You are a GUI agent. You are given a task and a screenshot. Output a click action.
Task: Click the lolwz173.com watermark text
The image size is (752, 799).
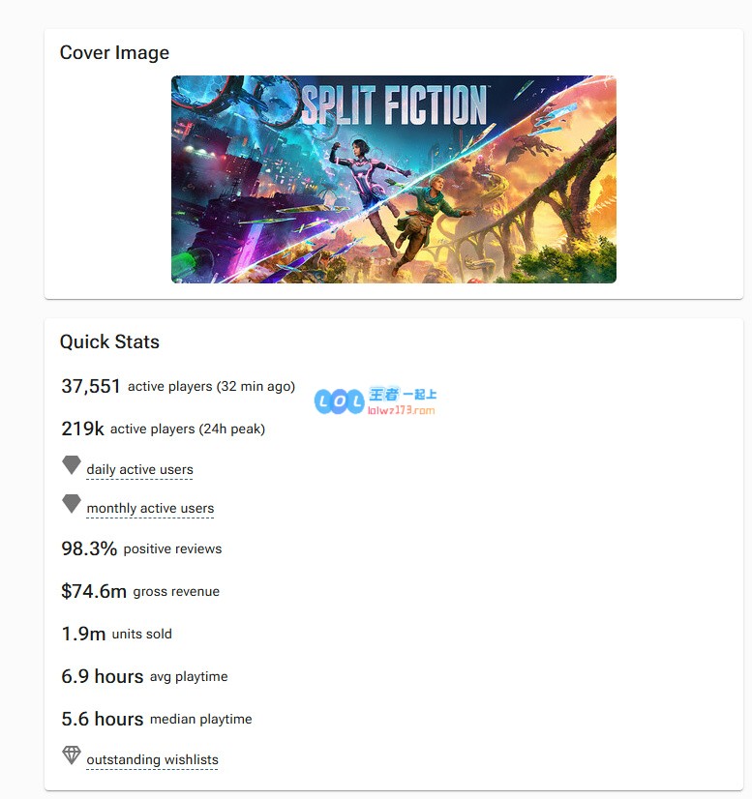[402, 410]
